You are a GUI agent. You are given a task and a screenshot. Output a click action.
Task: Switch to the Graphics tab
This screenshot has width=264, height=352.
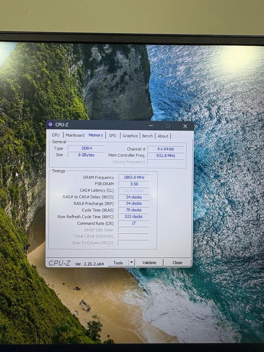coord(130,135)
